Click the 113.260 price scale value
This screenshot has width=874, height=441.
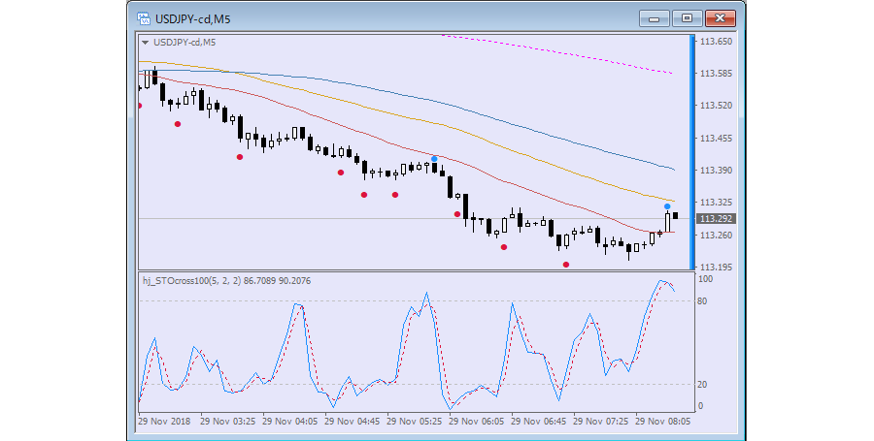click(716, 236)
